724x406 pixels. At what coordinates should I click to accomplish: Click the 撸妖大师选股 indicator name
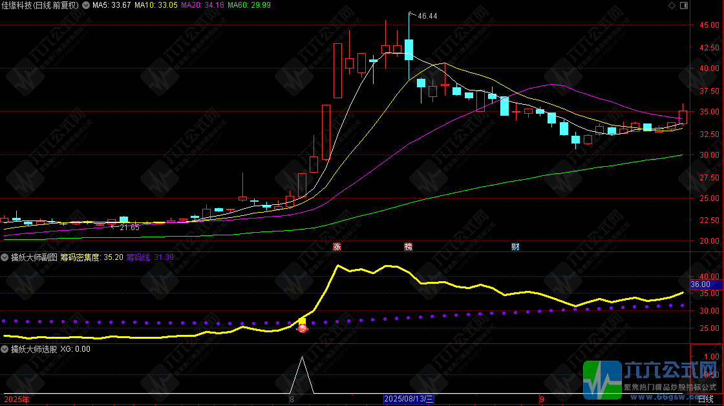pyautogui.click(x=34, y=349)
